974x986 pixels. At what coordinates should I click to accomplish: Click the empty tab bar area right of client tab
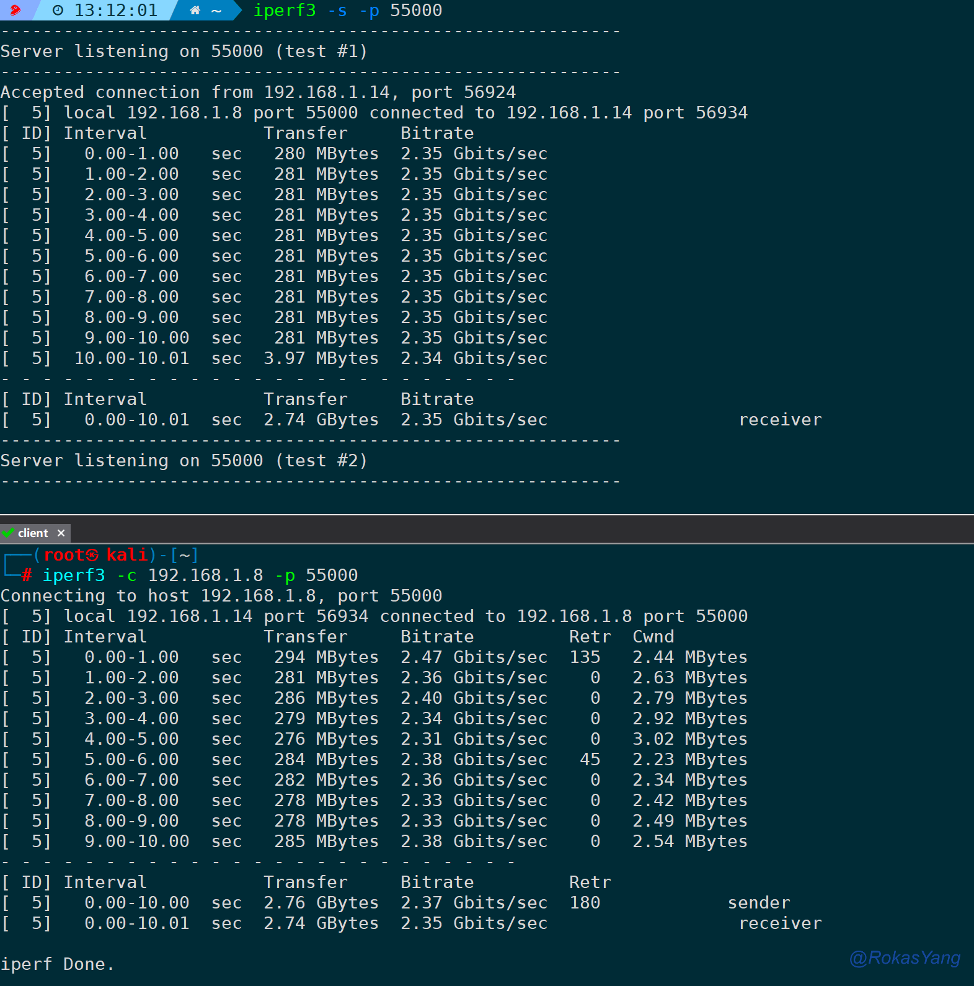pos(496,533)
